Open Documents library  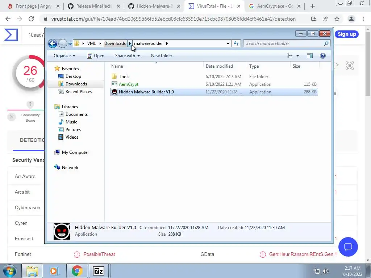(76, 114)
